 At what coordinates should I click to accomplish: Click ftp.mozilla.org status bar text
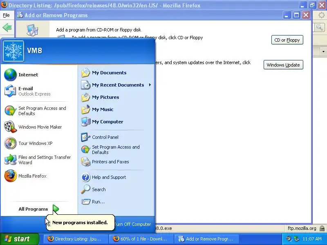click(x=302, y=228)
